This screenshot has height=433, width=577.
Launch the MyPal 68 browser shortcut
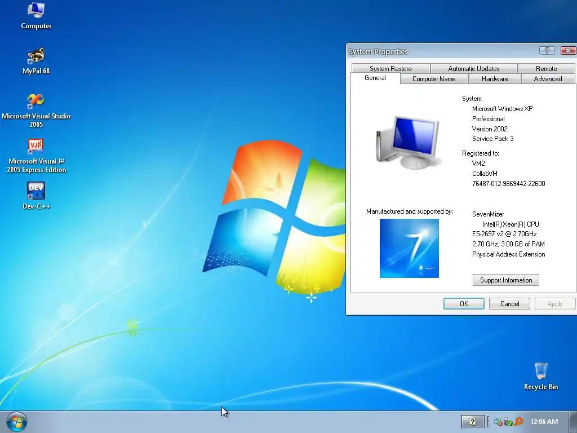point(36,61)
